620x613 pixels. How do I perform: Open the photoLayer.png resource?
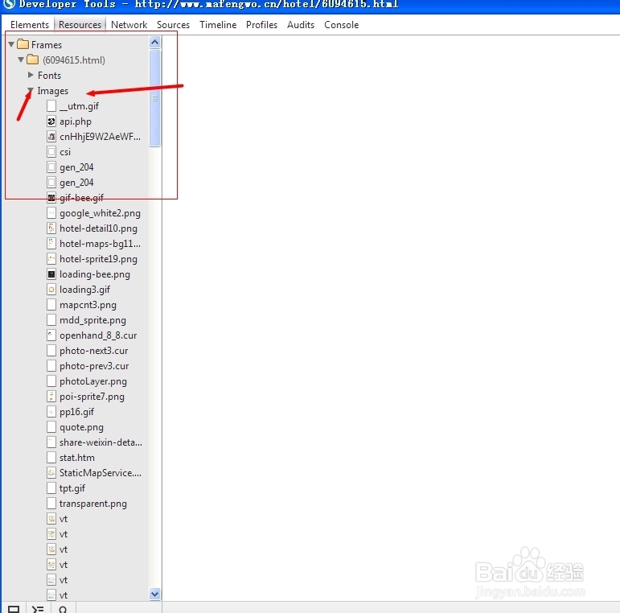point(93,381)
